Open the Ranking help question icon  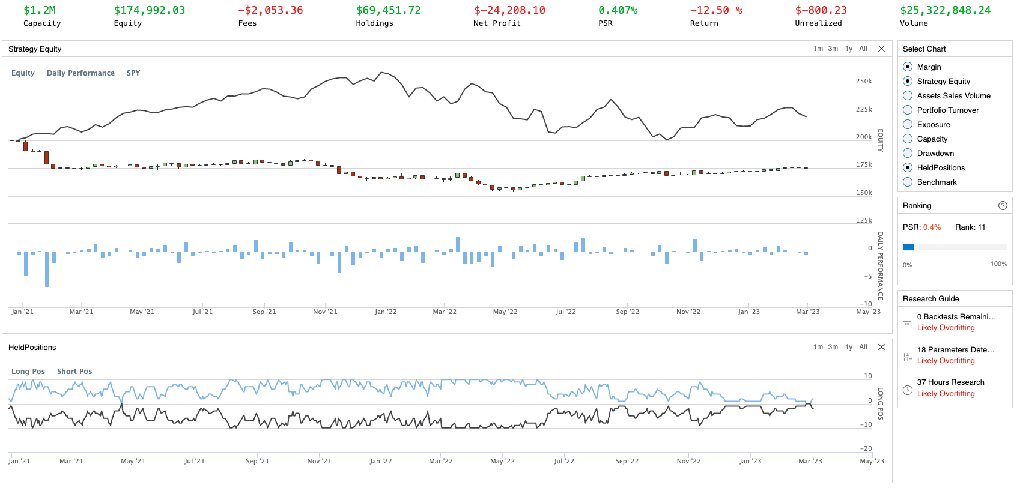[x=1002, y=205]
